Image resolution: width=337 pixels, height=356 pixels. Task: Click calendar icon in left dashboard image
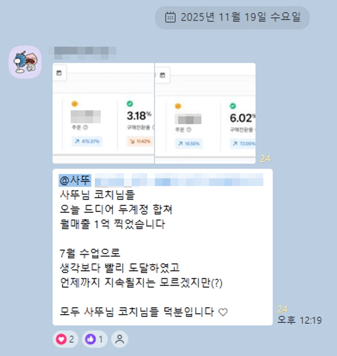59,73
